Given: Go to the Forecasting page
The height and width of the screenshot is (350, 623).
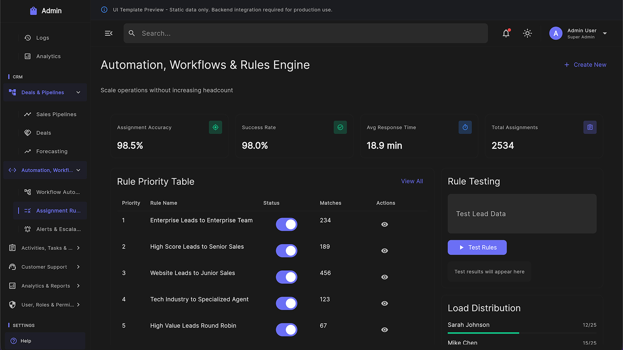Looking at the screenshot, I should tap(50, 151).
